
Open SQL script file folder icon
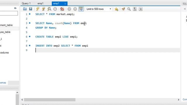click(25, 9)
